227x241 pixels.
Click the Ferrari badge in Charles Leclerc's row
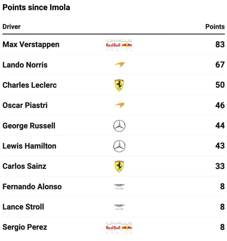119,85
